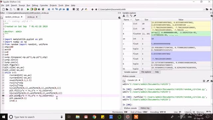Switch to File explorer pane tab
Viewport: 213px width, 120px height.
(x=146, y=72)
